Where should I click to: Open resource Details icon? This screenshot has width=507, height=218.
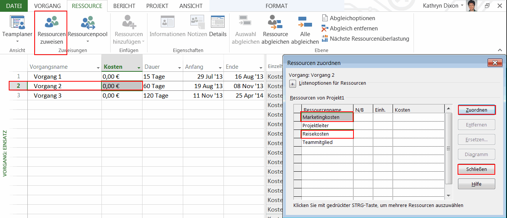click(217, 22)
